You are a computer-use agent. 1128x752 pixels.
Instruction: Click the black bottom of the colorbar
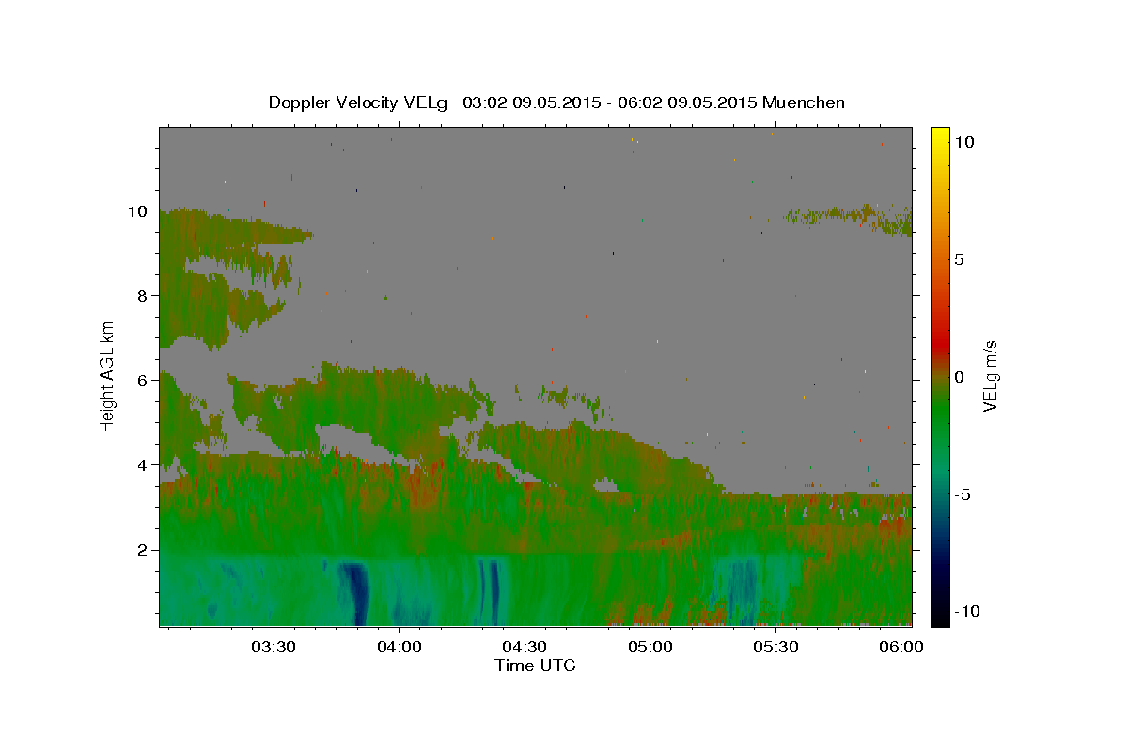940,619
